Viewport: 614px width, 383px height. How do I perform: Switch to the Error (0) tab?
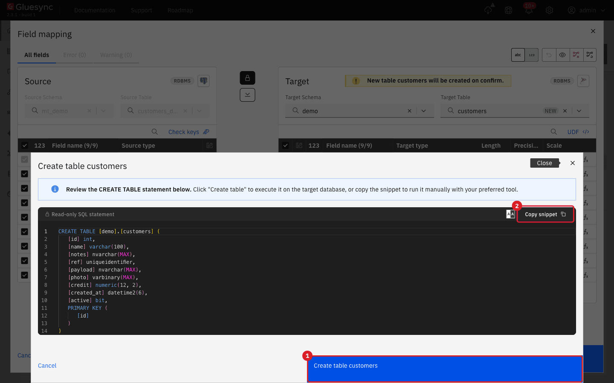tap(75, 55)
